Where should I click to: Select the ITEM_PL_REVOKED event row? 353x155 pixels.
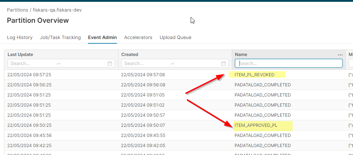[255, 75]
